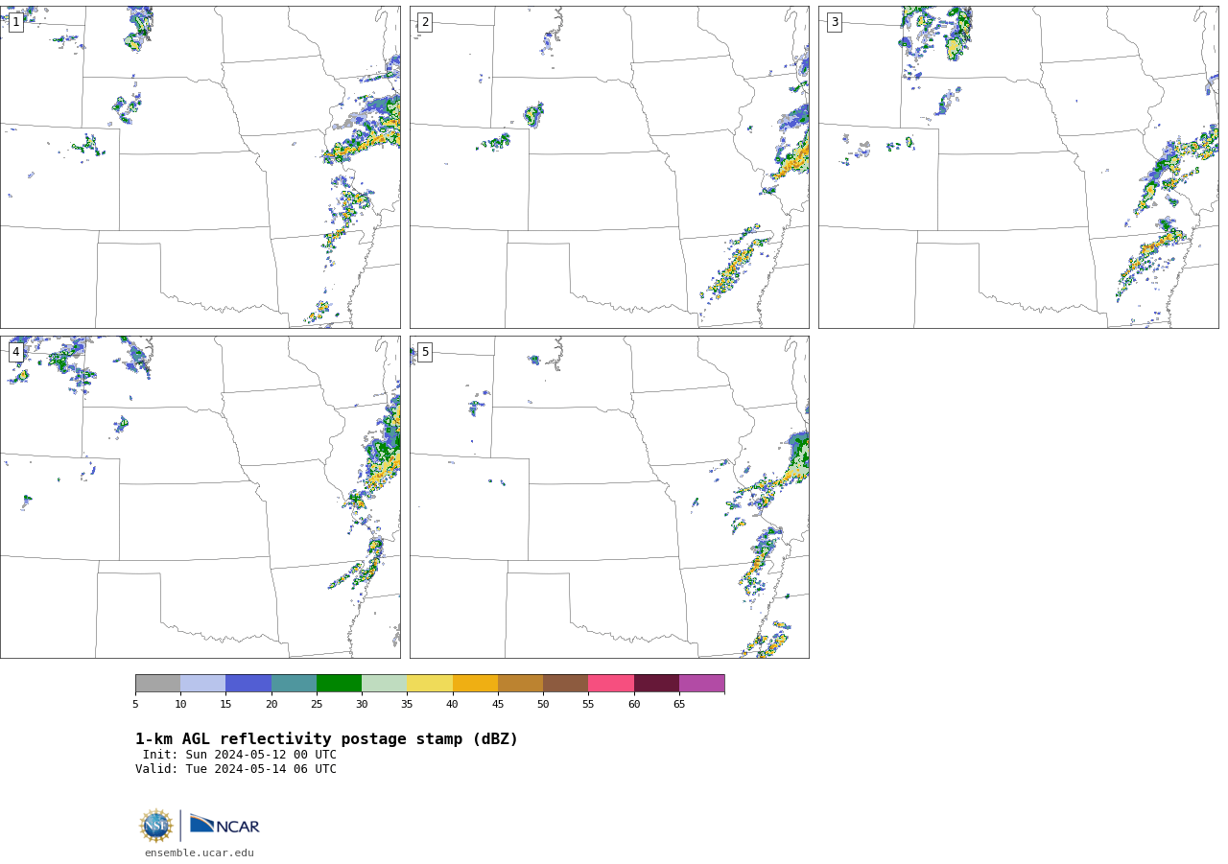Click the brown 50-55 dBZ swatch
This screenshot has height=864, width=1228.
[565, 683]
